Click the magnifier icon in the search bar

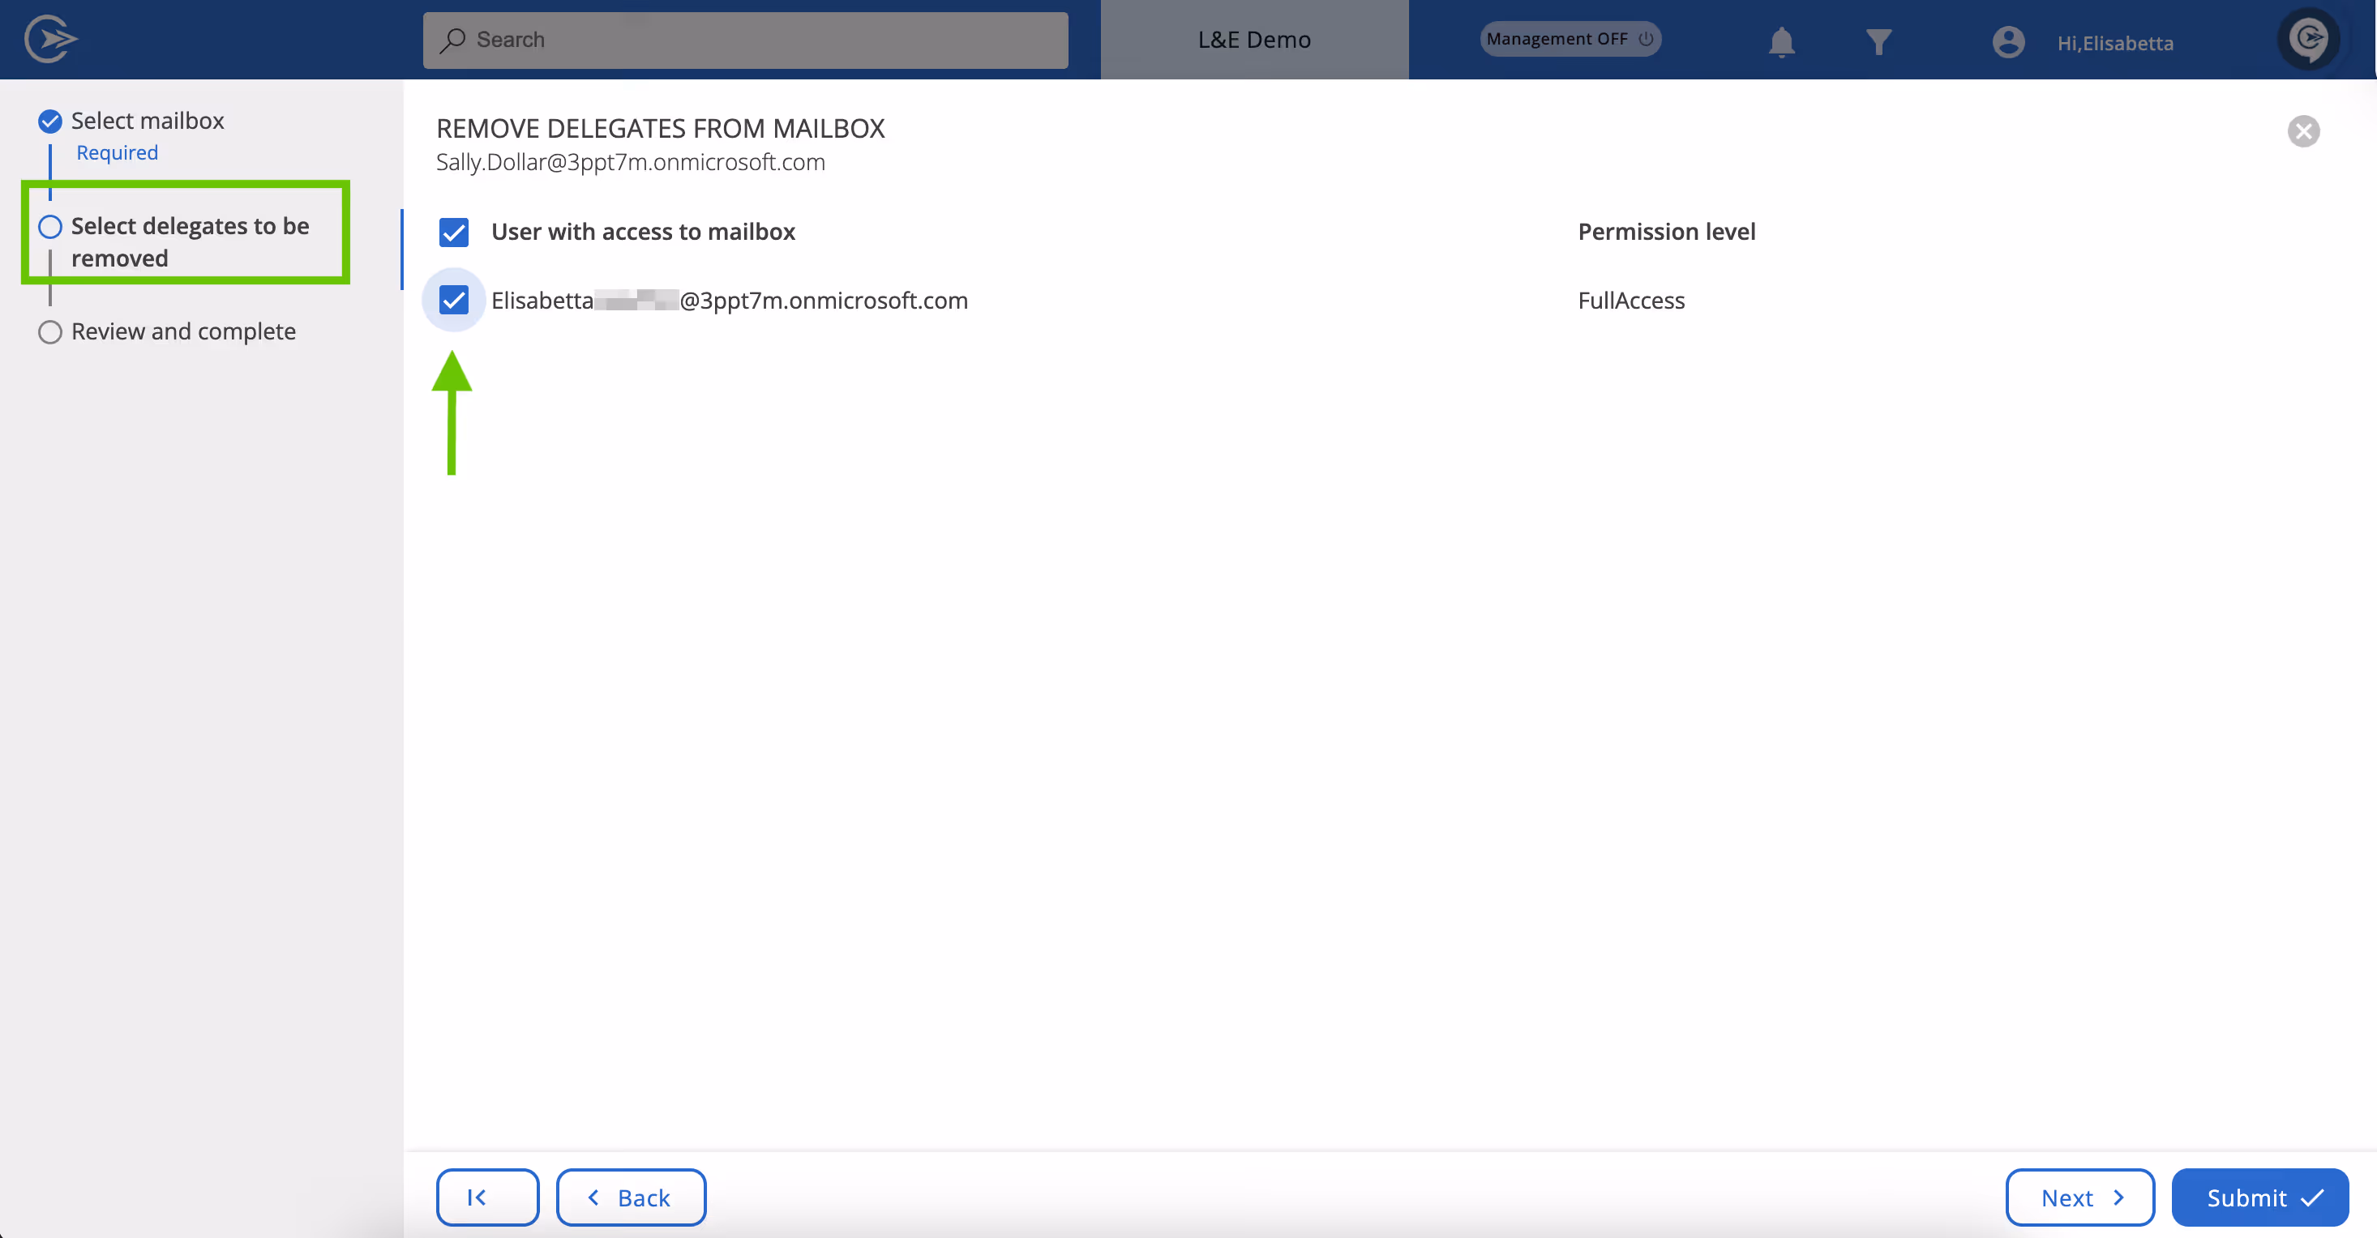(453, 40)
